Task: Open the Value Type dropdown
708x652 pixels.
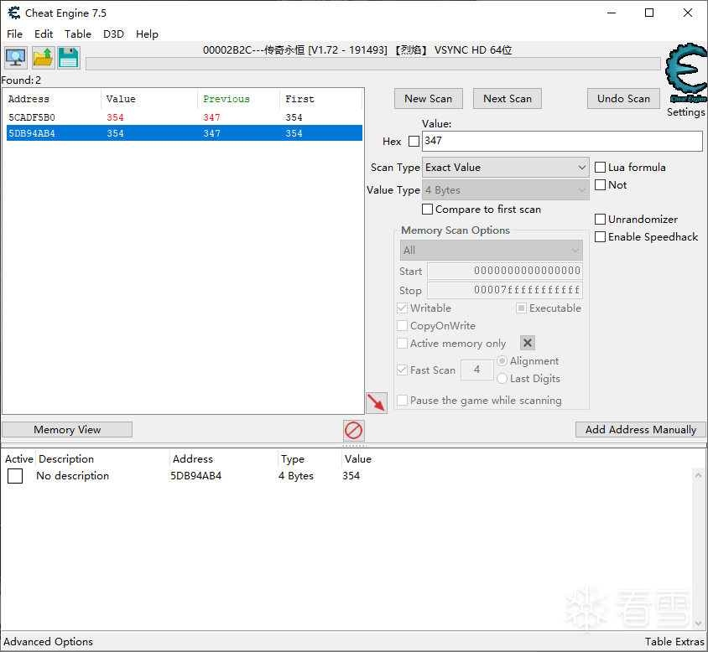Action: (506, 190)
